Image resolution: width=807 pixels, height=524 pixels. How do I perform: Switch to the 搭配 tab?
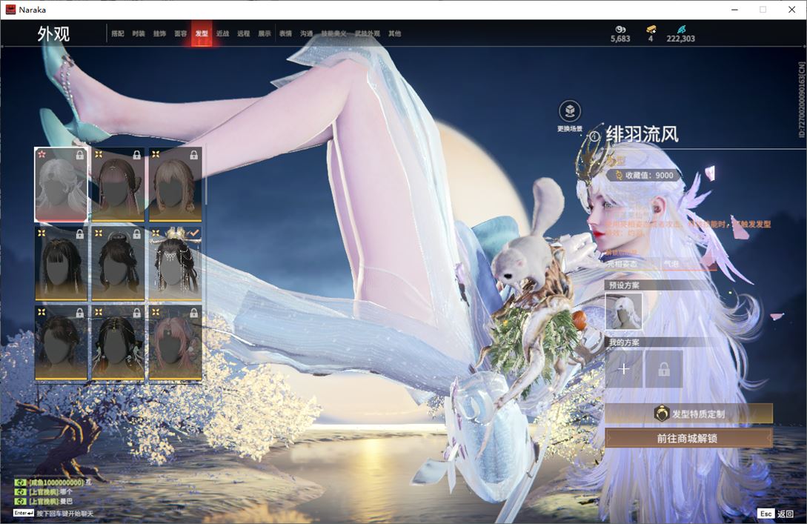(118, 33)
